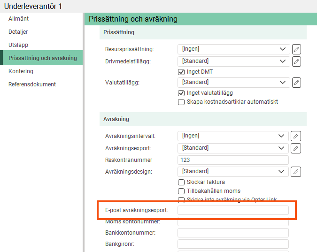Click the E-post avräkningsexport text field
317x252 pixels.
[x=233, y=210]
